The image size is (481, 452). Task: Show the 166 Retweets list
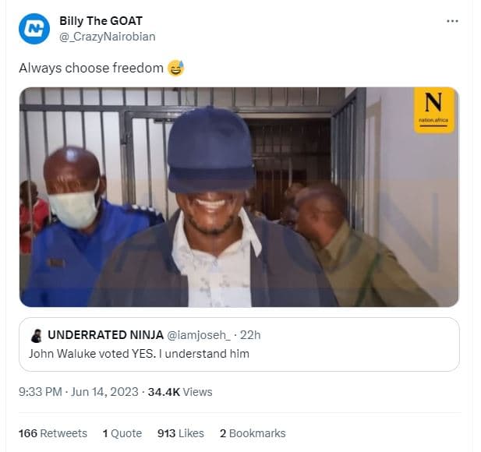(53, 433)
